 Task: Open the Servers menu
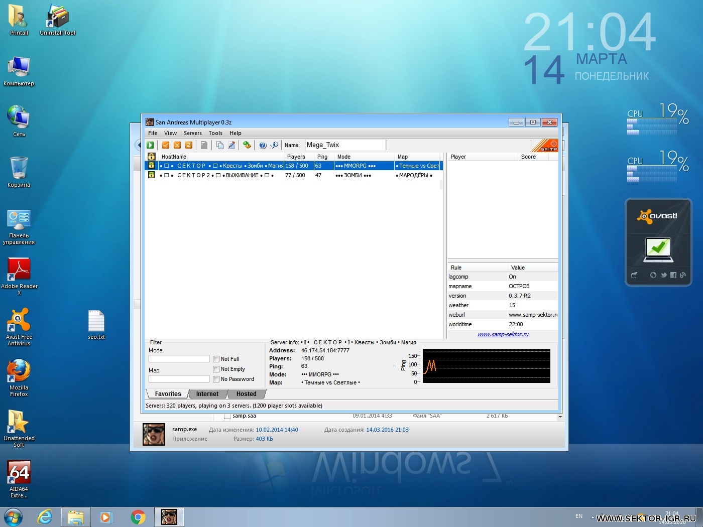pos(192,133)
